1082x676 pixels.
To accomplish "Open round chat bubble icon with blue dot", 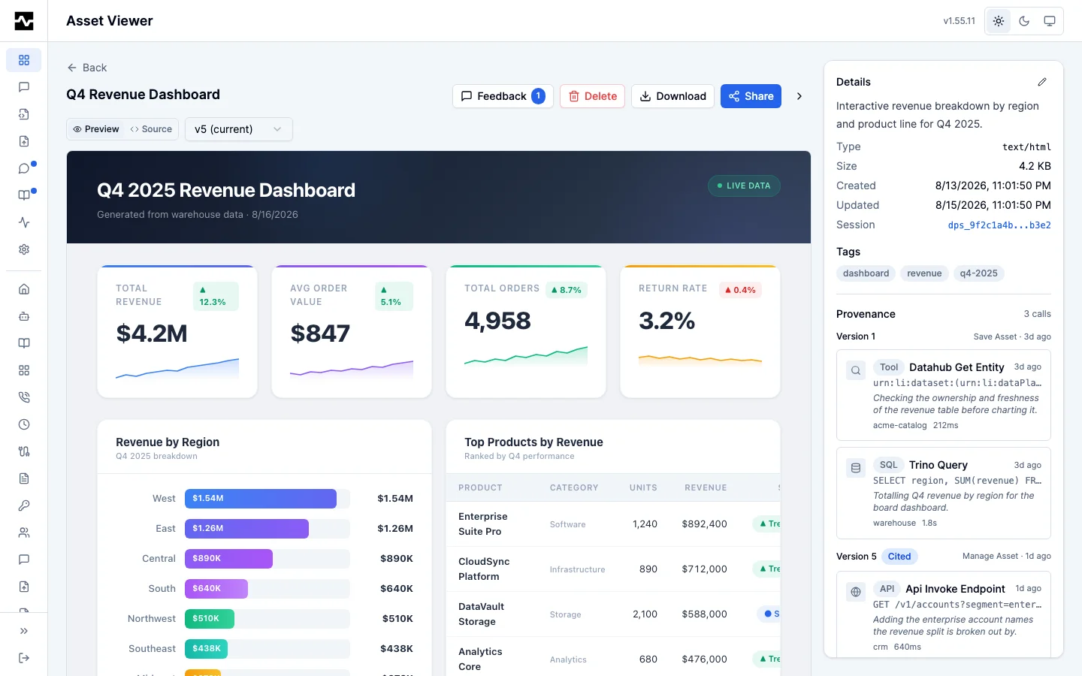I will pos(24,168).
